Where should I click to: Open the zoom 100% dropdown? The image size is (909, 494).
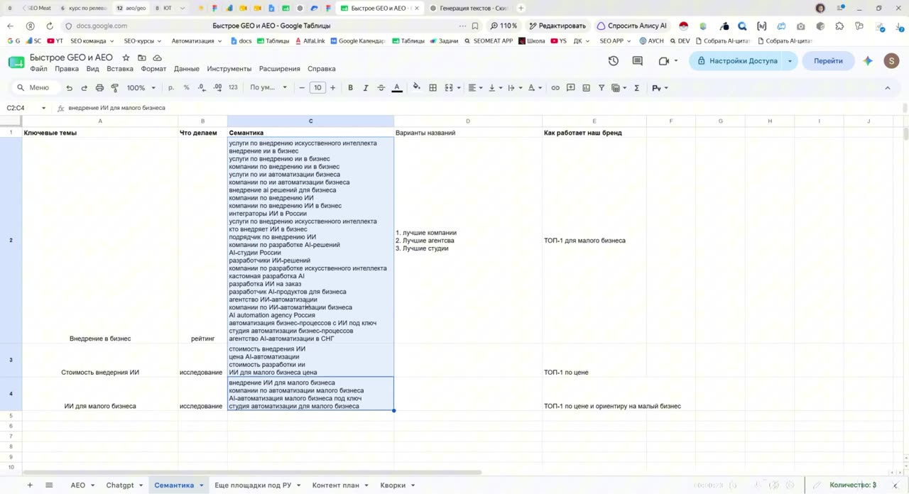tap(141, 88)
